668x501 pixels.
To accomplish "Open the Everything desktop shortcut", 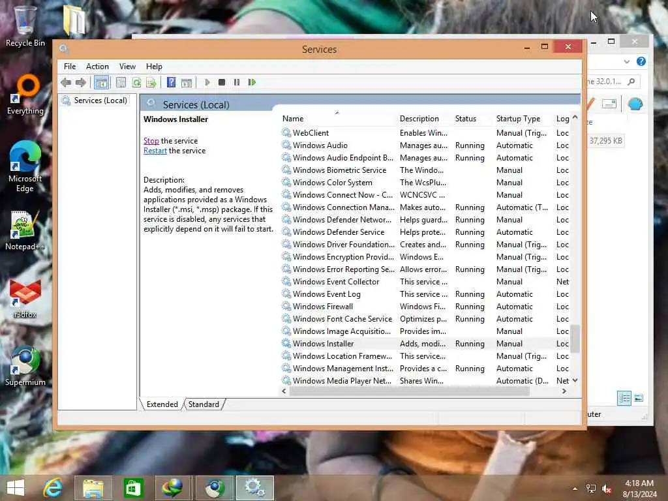I will tap(25, 95).
